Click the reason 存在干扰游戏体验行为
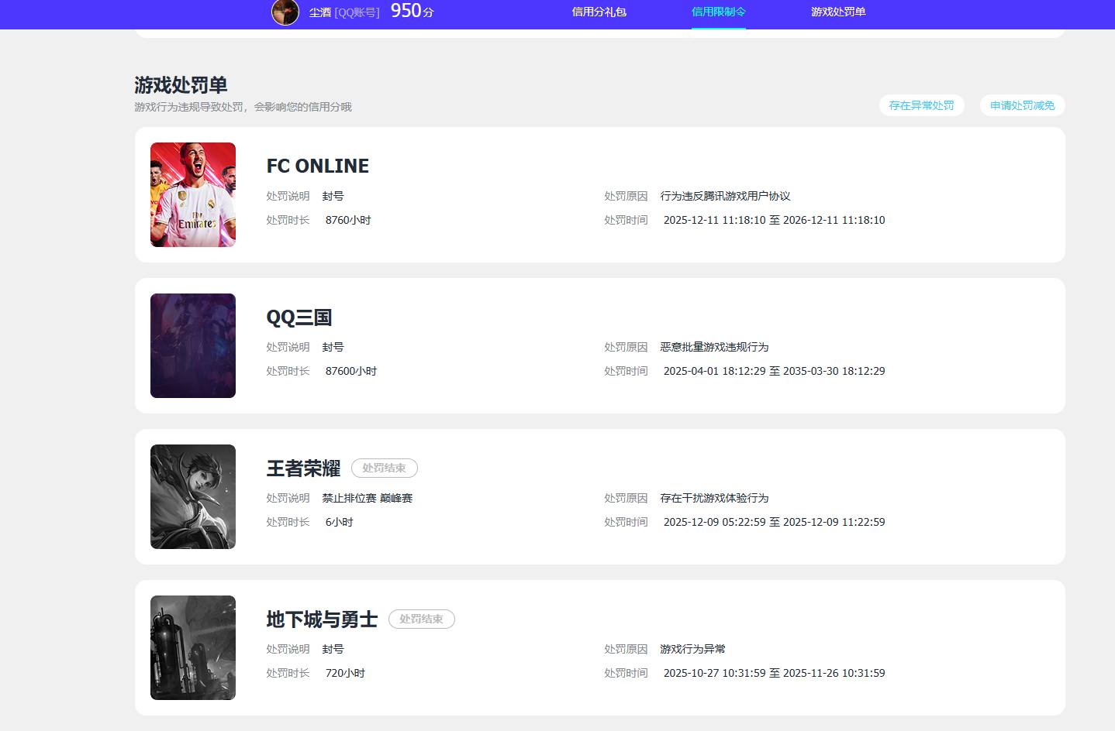 pyautogui.click(x=715, y=498)
